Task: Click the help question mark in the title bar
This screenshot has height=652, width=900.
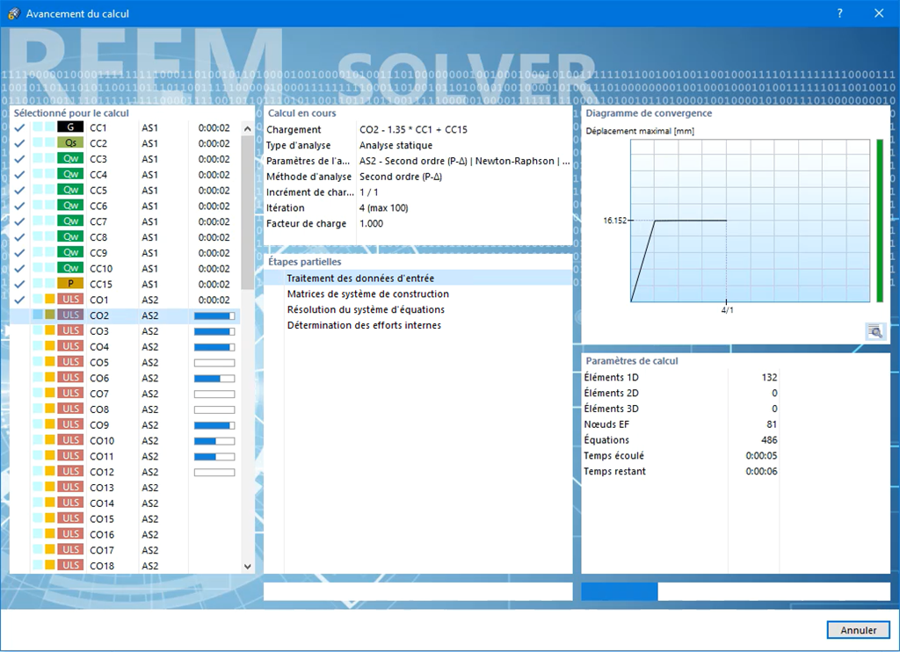Action: click(839, 13)
